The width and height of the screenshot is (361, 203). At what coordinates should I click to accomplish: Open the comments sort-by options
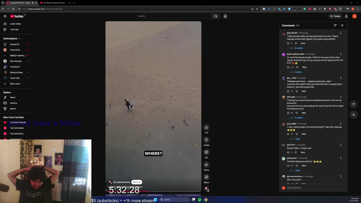pos(335,25)
